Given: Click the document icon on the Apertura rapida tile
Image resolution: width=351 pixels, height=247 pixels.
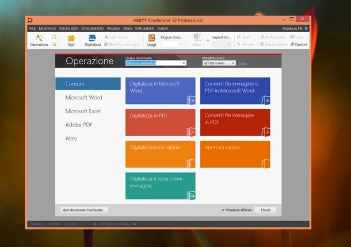Looking at the screenshot, I should pos(266,164).
